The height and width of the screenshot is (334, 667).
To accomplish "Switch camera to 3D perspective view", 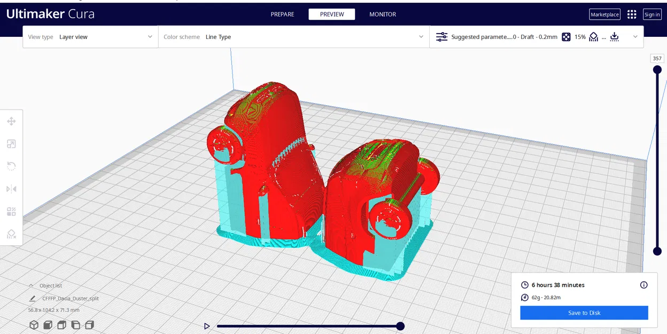I will (x=33, y=325).
